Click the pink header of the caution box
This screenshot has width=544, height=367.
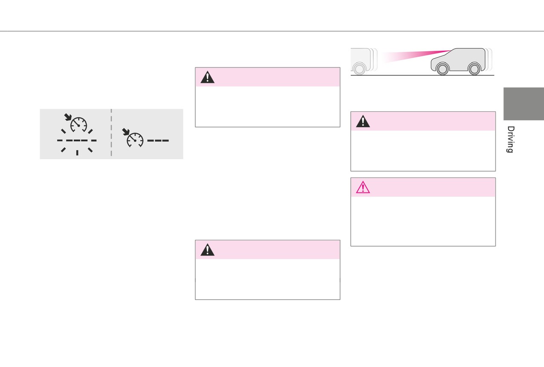tap(423, 187)
